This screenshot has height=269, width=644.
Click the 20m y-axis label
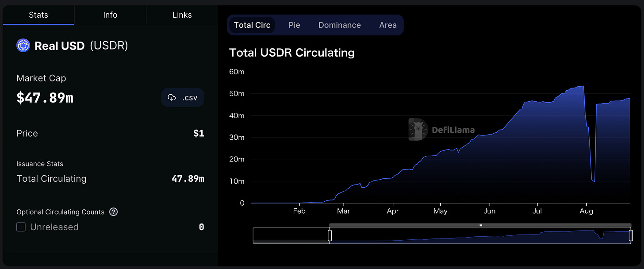[x=237, y=159]
